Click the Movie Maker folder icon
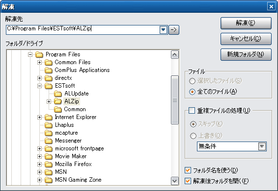This screenshot has width=278, height=191. tap(49, 156)
